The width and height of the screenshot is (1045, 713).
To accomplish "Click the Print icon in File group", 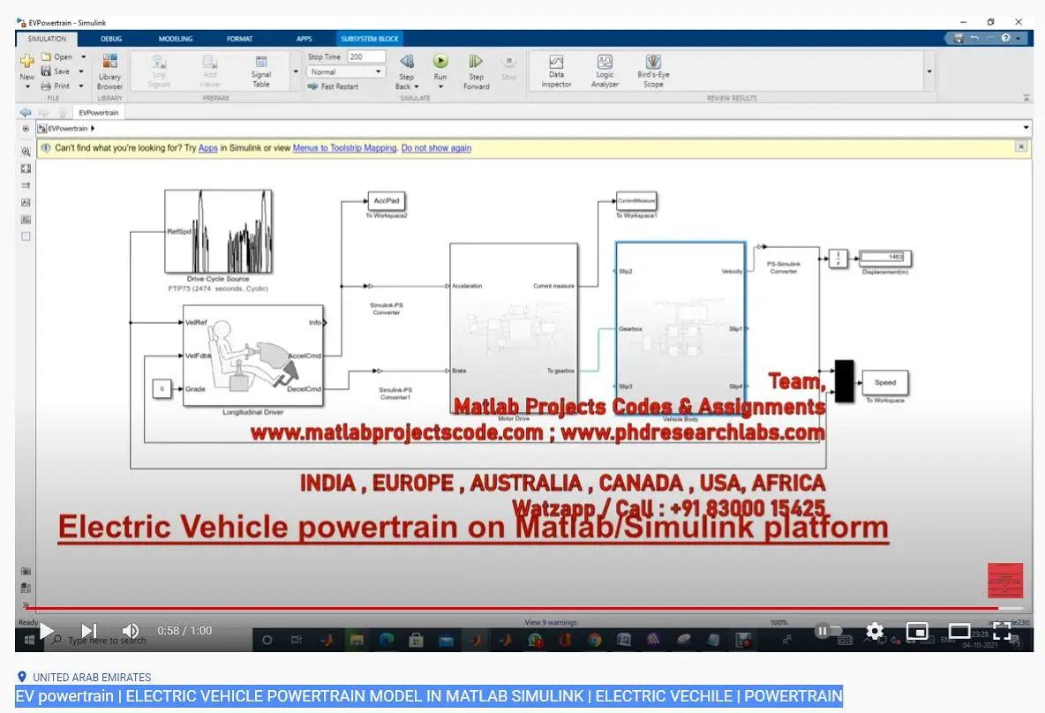I will click(x=46, y=86).
